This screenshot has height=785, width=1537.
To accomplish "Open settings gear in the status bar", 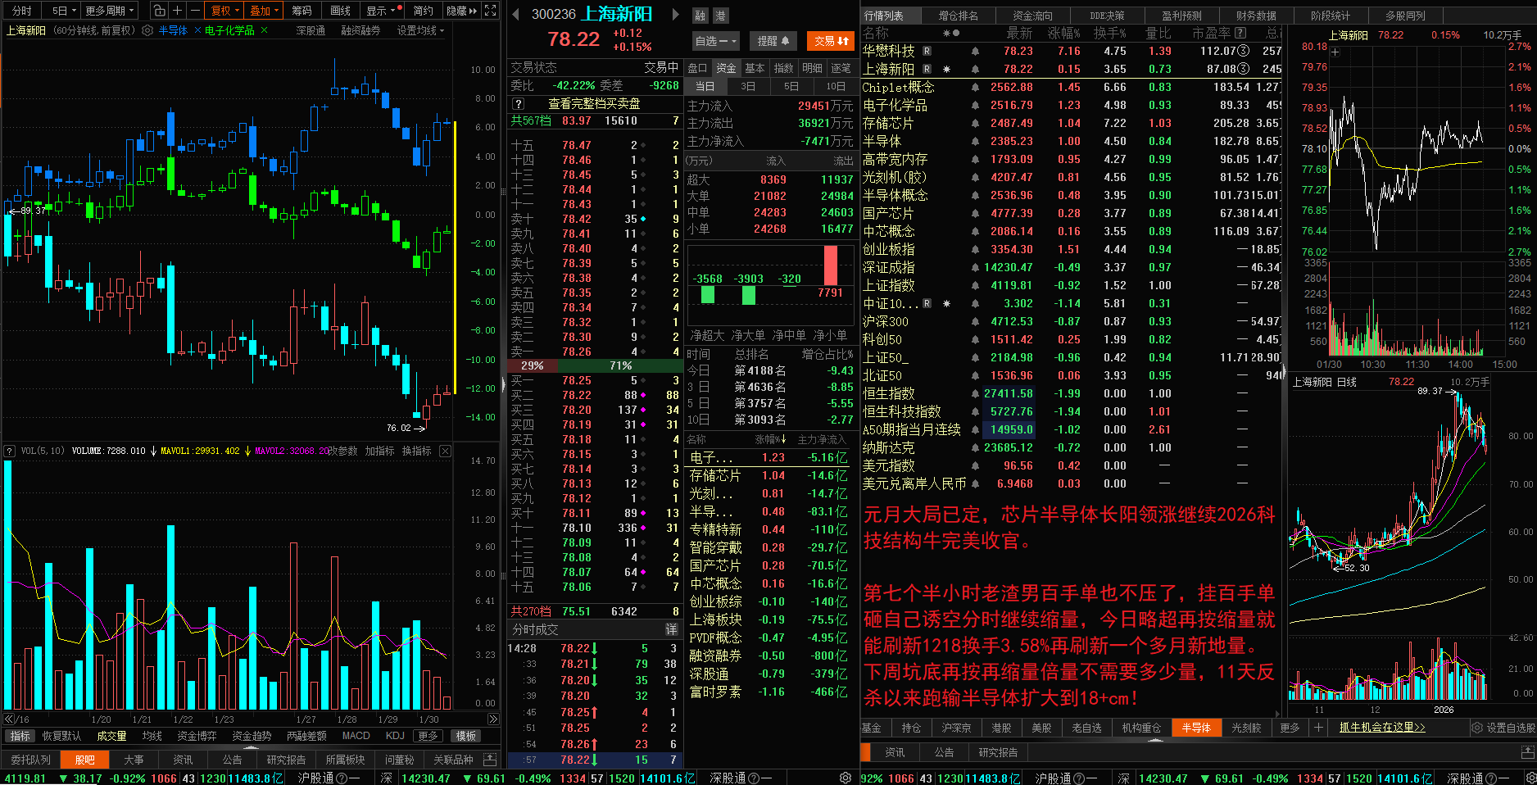I will point(846,778).
